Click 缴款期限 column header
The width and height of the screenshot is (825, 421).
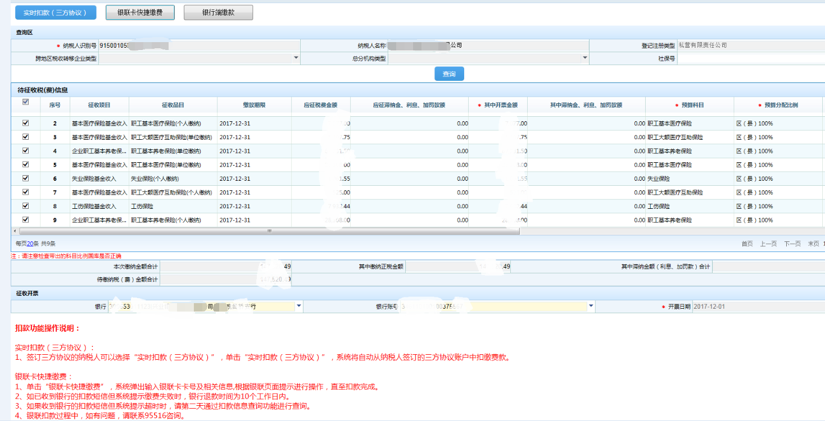(254, 105)
